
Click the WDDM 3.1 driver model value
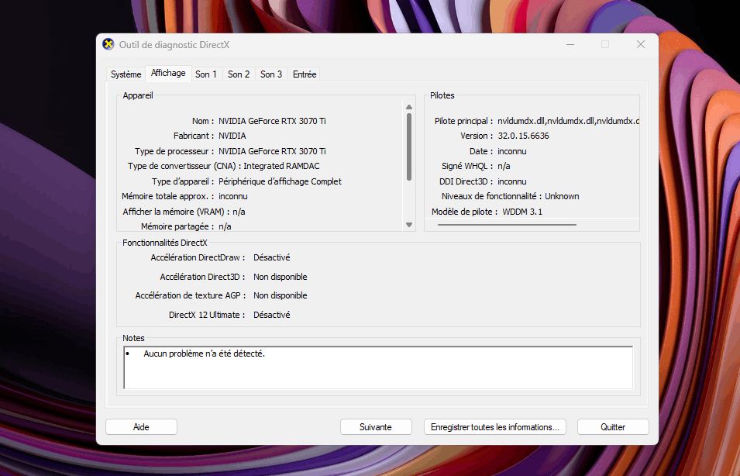pyautogui.click(x=522, y=212)
